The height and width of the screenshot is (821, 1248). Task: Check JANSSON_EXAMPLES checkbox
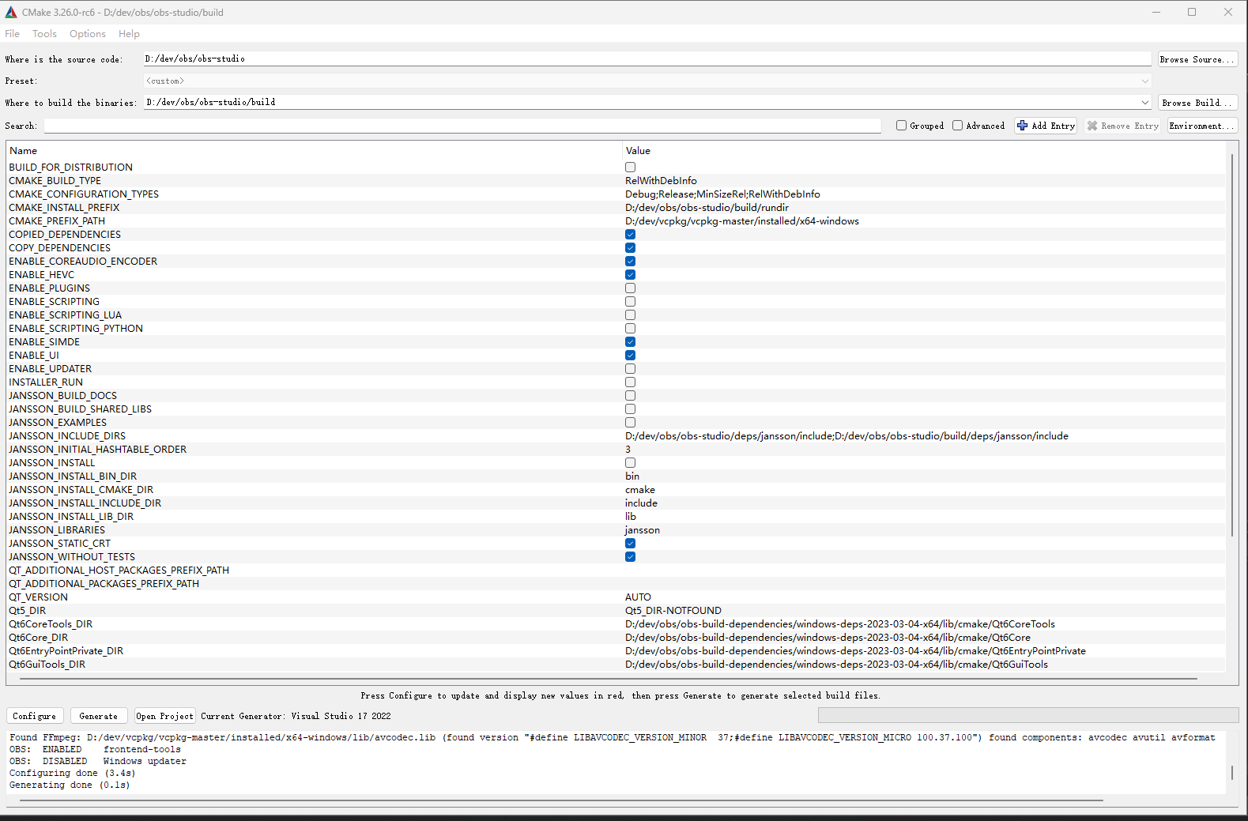click(630, 423)
